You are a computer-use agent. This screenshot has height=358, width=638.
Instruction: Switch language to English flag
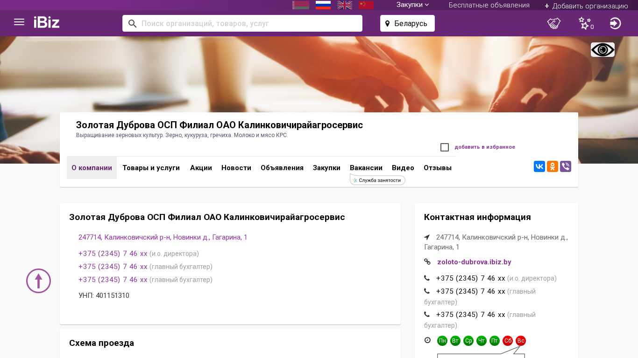tap(345, 5)
